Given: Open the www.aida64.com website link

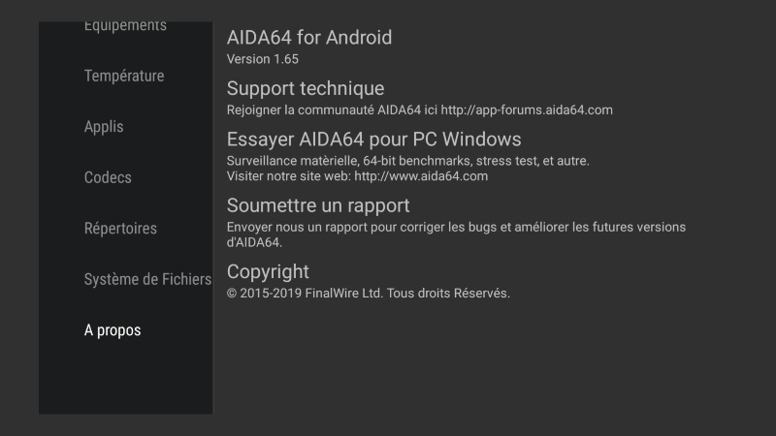Looking at the screenshot, I should pyautogui.click(x=421, y=176).
